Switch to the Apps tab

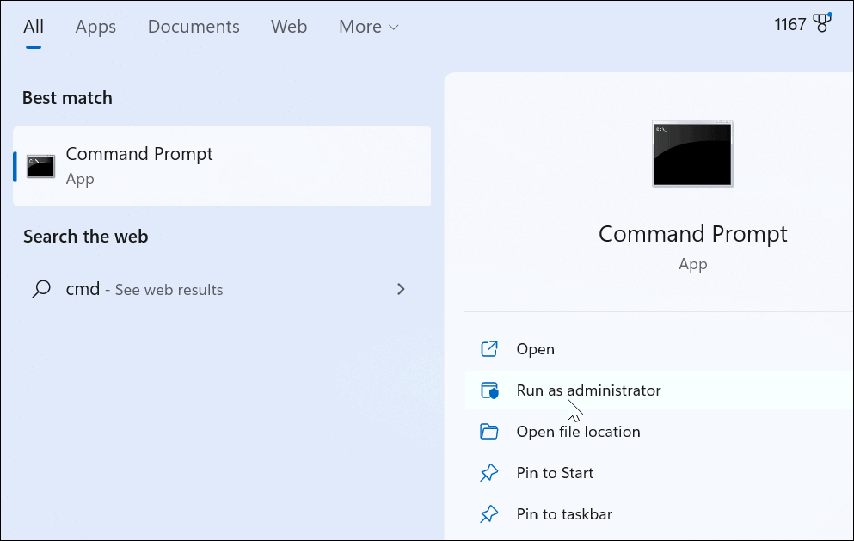tap(95, 27)
